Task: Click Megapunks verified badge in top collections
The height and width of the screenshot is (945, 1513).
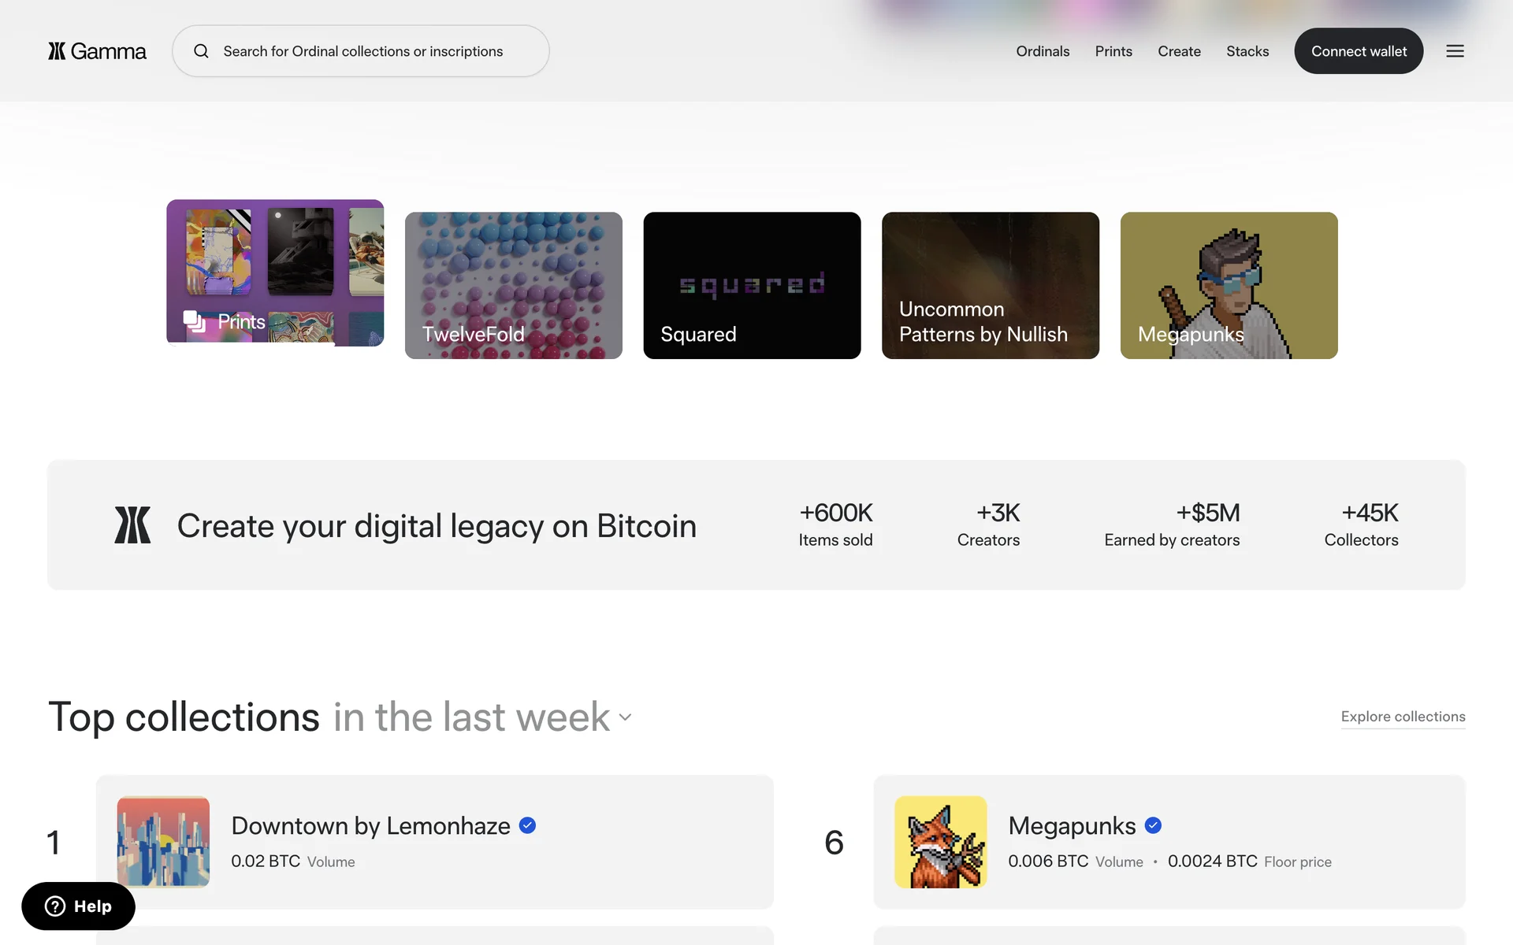Action: coord(1153,825)
